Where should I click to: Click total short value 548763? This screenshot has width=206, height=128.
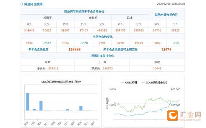point(139,30)
